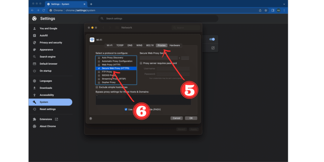Switch to the Wi-Fi tab

pyautogui.click(x=109, y=45)
